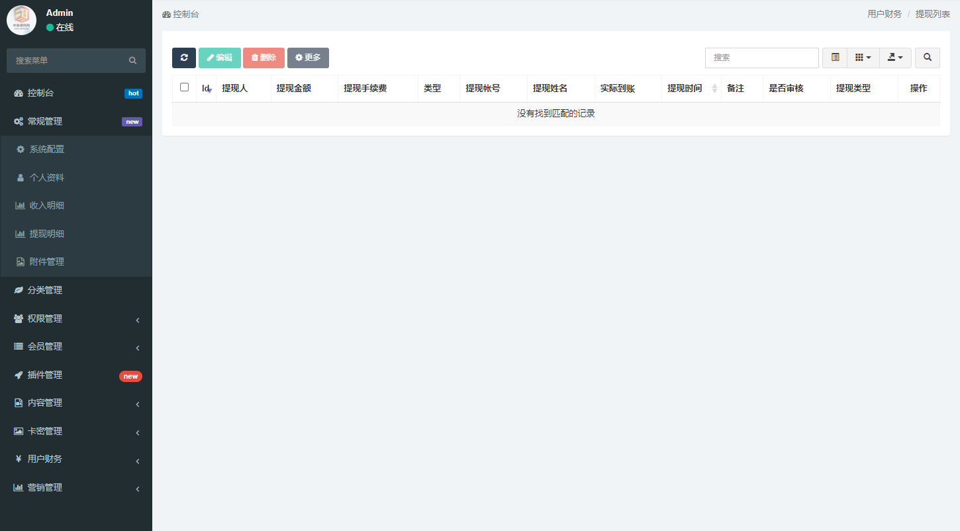
Task: Expand the 营销管理 sidebar menu
Action: pyautogui.click(x=76, y=488)
